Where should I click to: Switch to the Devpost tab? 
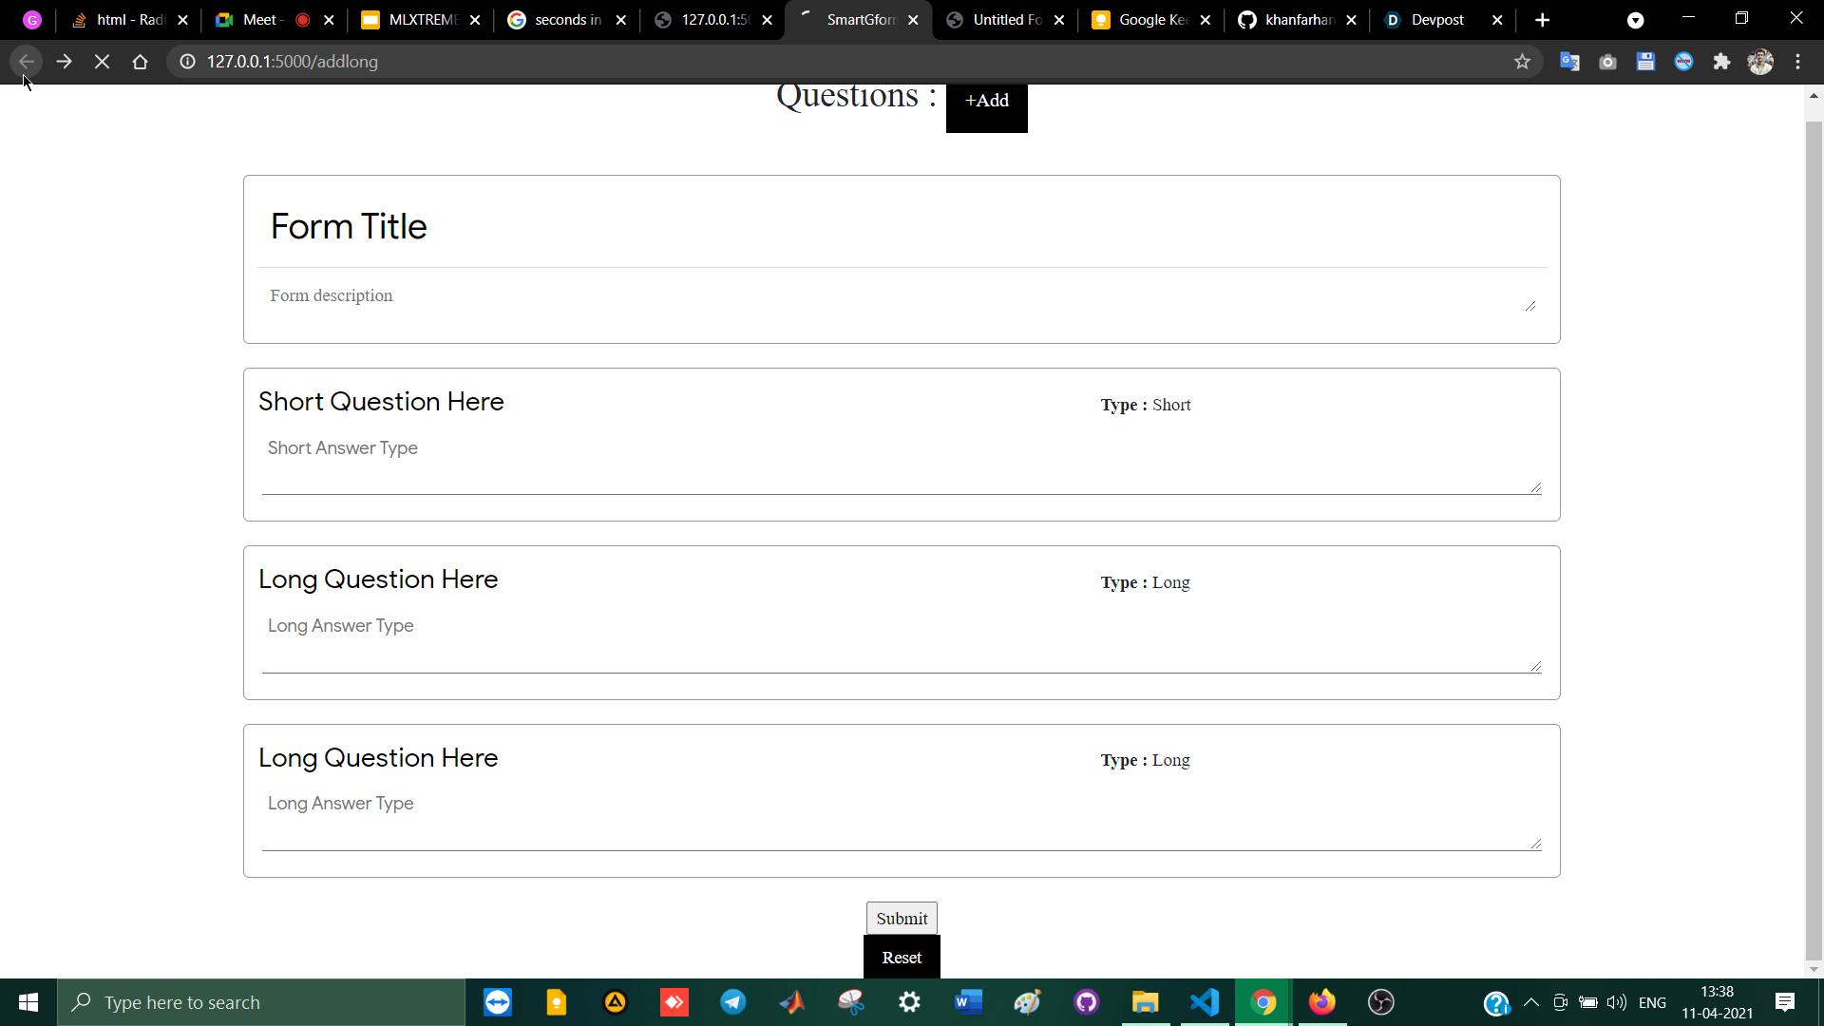point(1436,20)
